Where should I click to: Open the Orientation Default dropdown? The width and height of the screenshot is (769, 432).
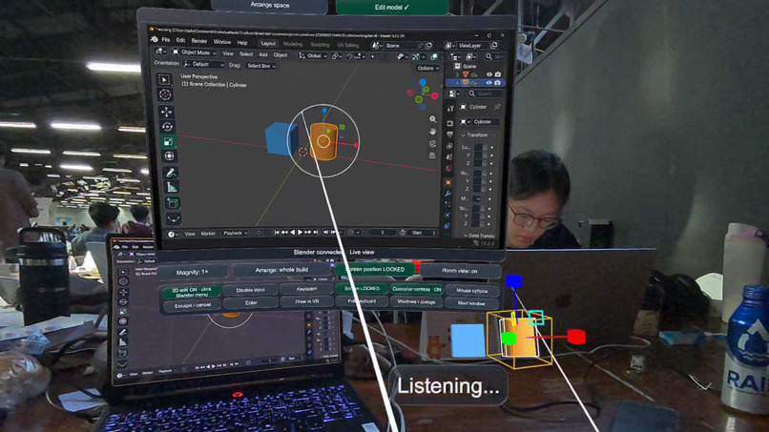tap(203, 64)
